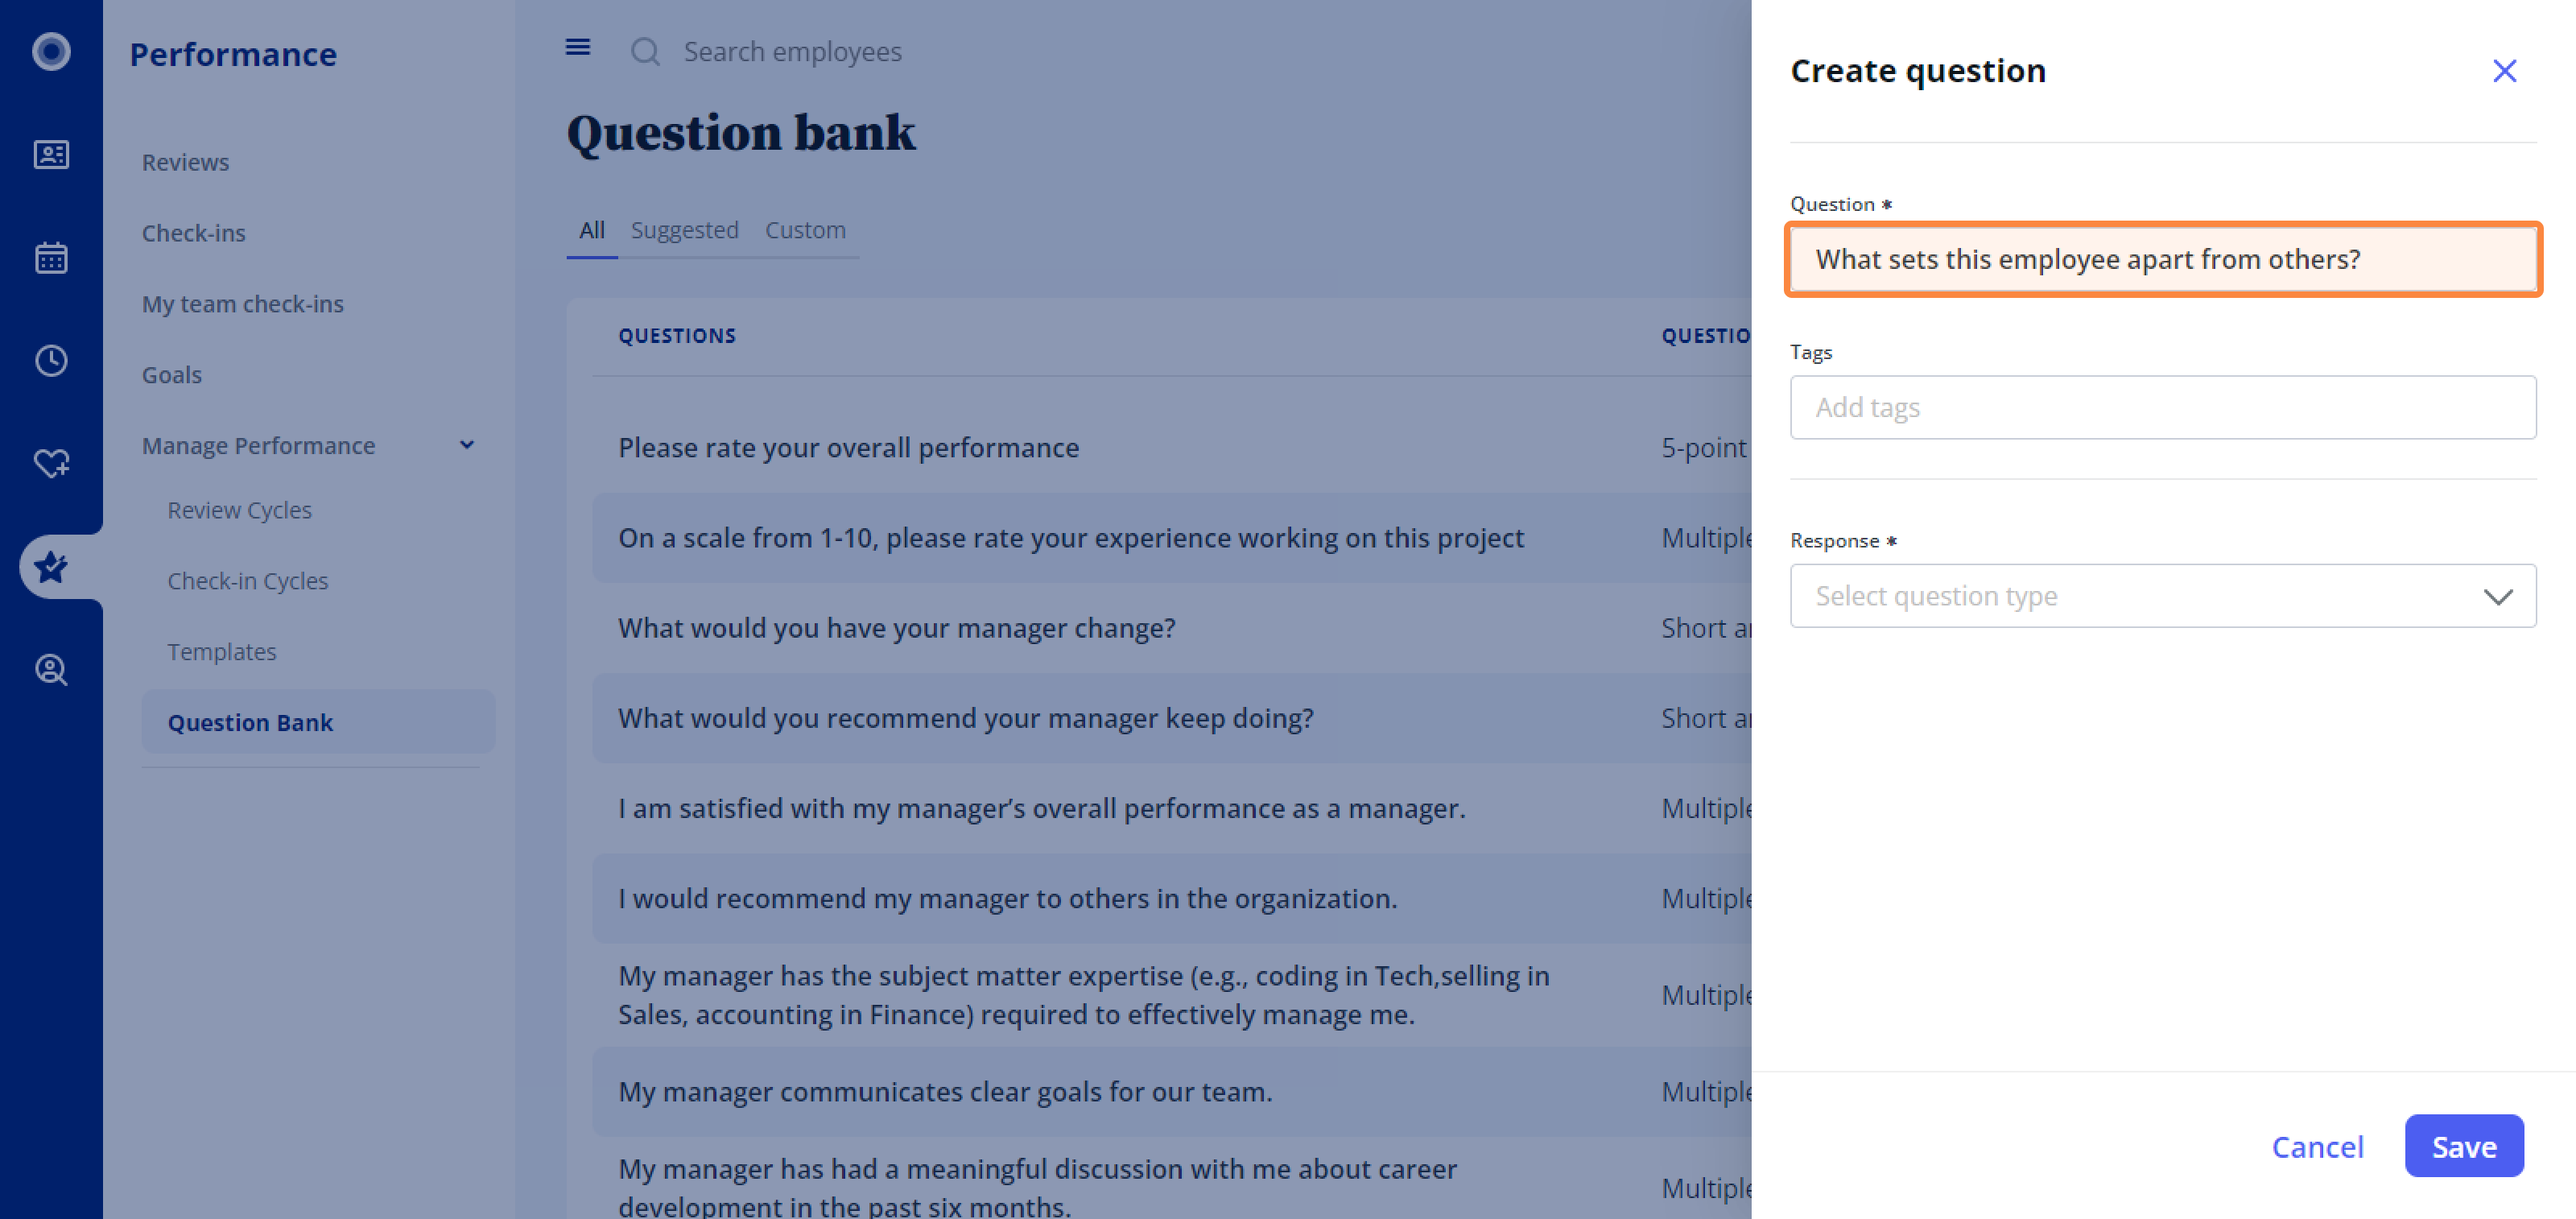Screen dimensions: 2576x1219
Task: Open the people directory icon
Action: 51,155
